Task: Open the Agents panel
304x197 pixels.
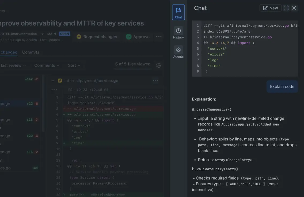Action: [178, 52]
